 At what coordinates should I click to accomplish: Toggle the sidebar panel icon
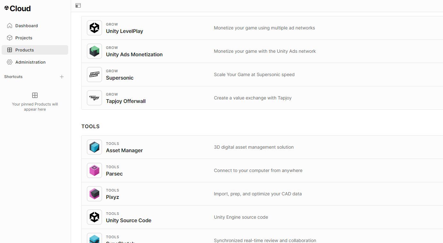78,5
